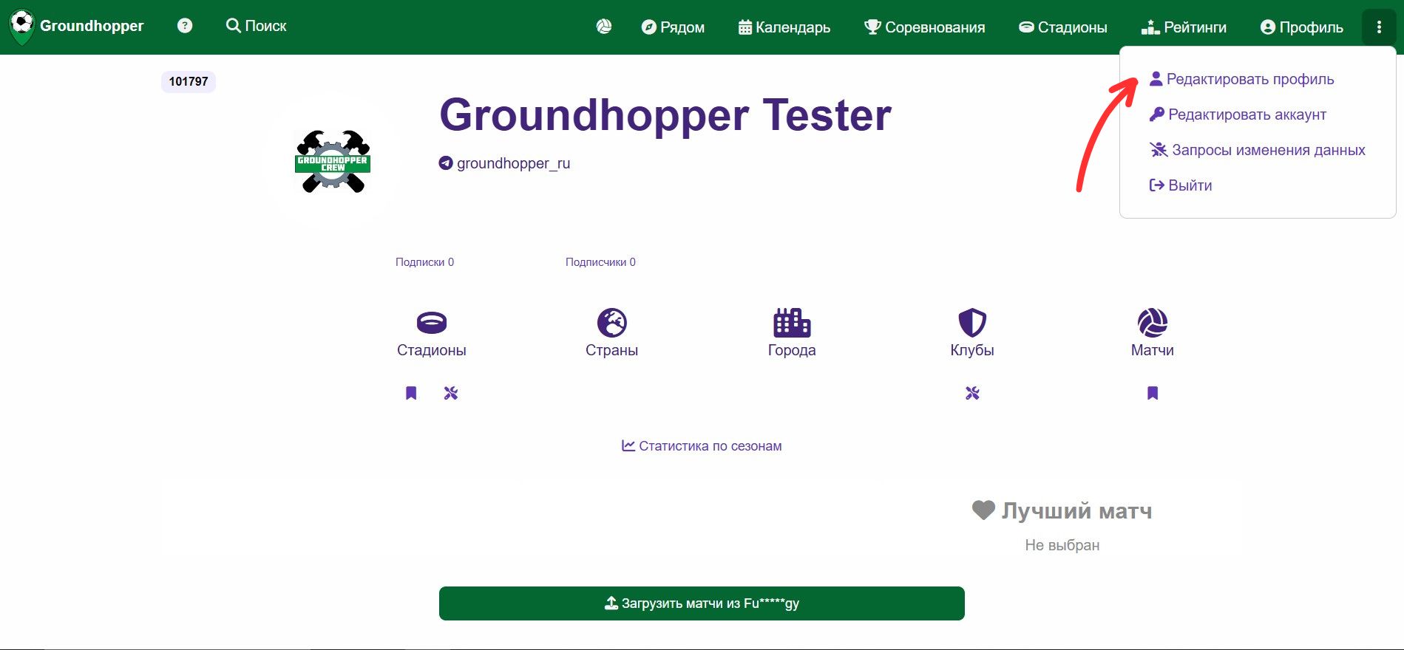Select the heart icon by Лучший матч

pyautogui.click(x=983, y=510)
